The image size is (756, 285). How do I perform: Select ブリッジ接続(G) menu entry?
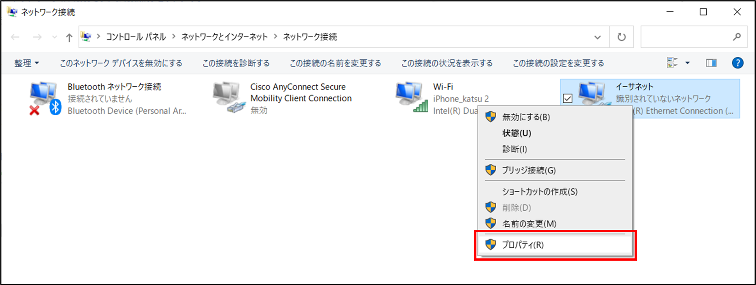(555, 170)
